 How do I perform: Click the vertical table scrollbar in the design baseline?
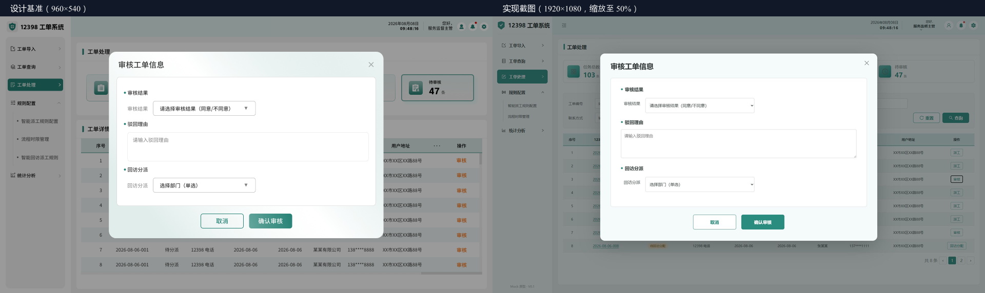tap(481, 159)
